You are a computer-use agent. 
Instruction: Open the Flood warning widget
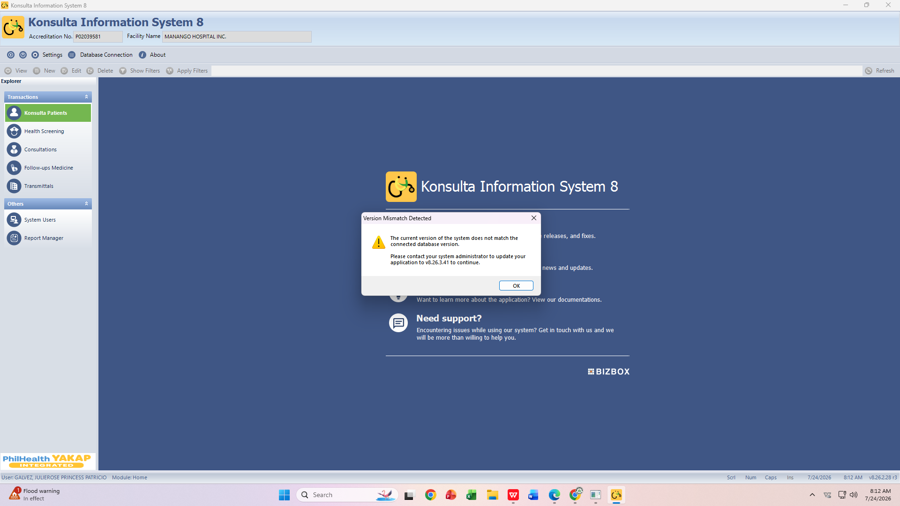point(35,495)
